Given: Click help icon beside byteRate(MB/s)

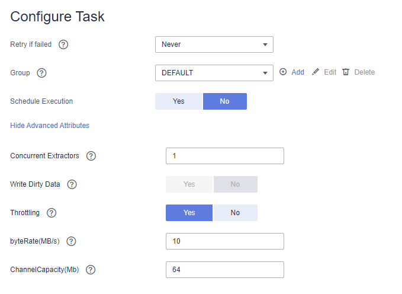Looking at the screenshot, I should [x=71, y=241].
